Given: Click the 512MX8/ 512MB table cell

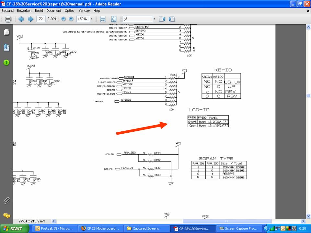Looking at the screenshot, I should [233, 171].
